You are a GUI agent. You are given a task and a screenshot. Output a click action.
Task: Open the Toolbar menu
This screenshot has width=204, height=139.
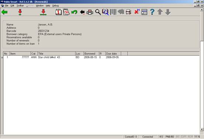(20, 6)
